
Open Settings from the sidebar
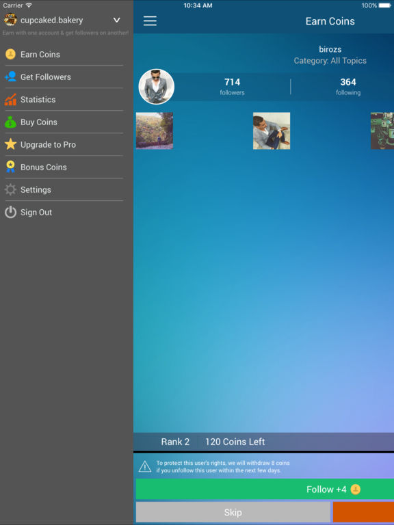tap(64, 189)
